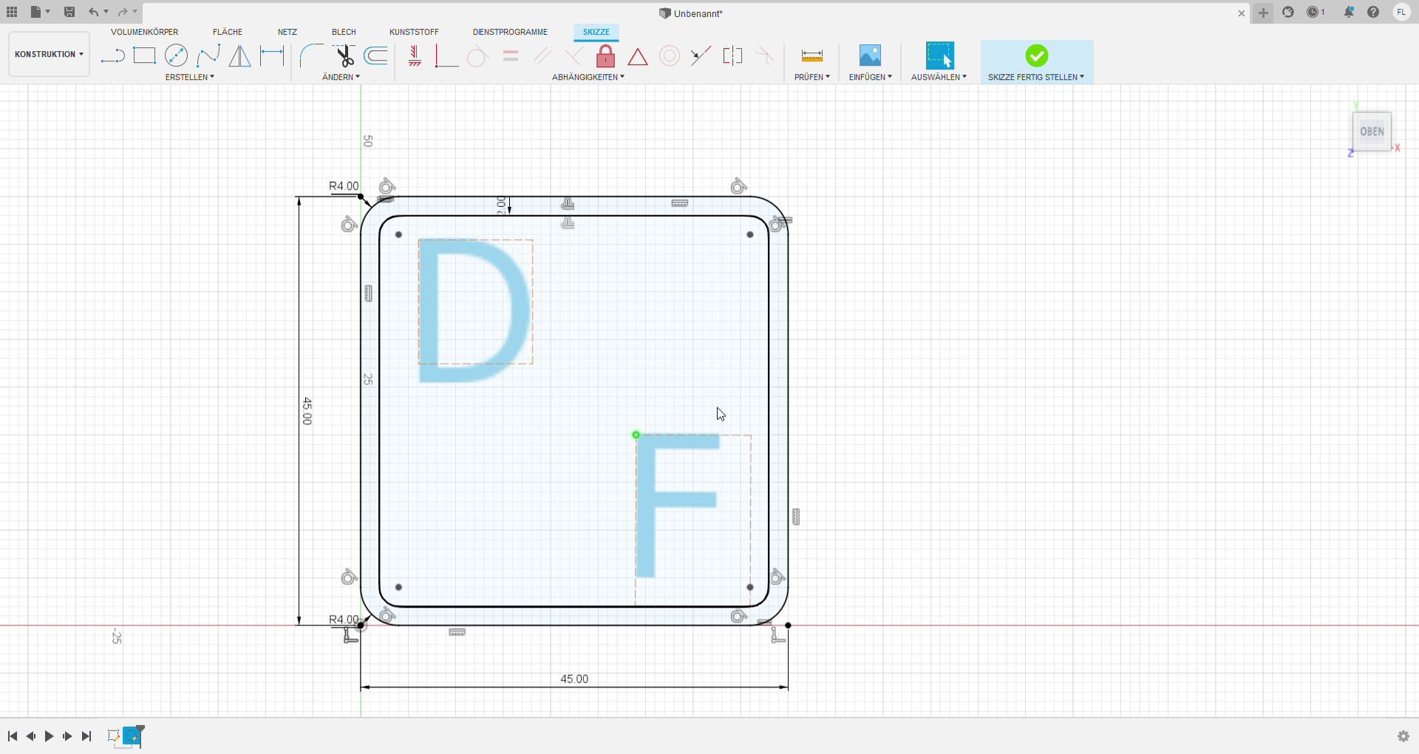Viewport: 1419px width, 754px height.
Task: Save the document
Action: [x=69, y=12]
